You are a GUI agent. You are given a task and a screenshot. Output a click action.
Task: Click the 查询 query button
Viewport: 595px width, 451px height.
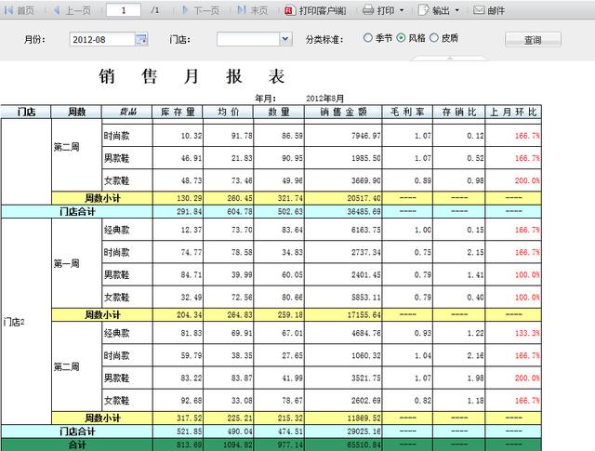(533, 39)
